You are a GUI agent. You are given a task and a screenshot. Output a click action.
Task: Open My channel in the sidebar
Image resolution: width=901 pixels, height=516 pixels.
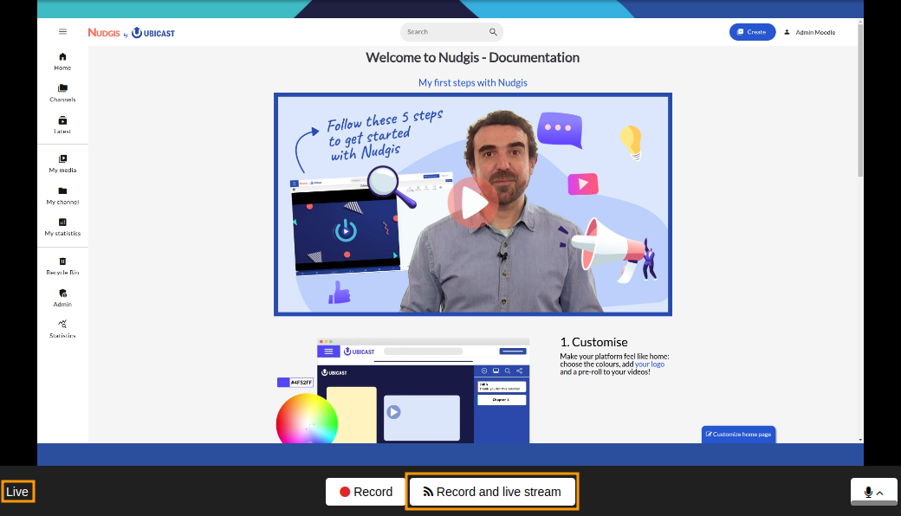(x=62, y=196)
